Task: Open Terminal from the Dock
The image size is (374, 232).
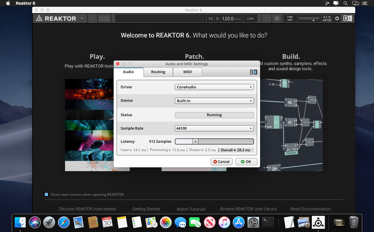Action: 268,222
